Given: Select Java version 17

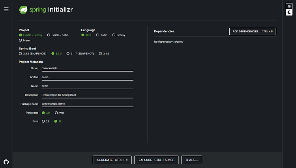Looking at the screenshot, I should coord(58,121).
